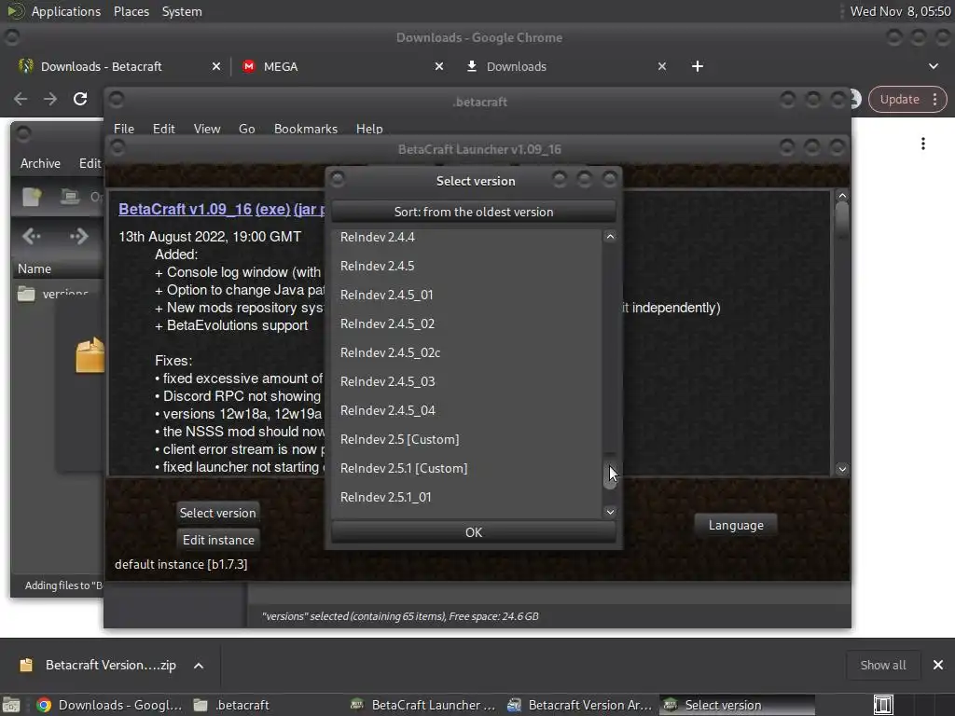Open downloads page more-actions dots
Image resolution: width=955 pixels, height=716 pixels.
point(922,144)
